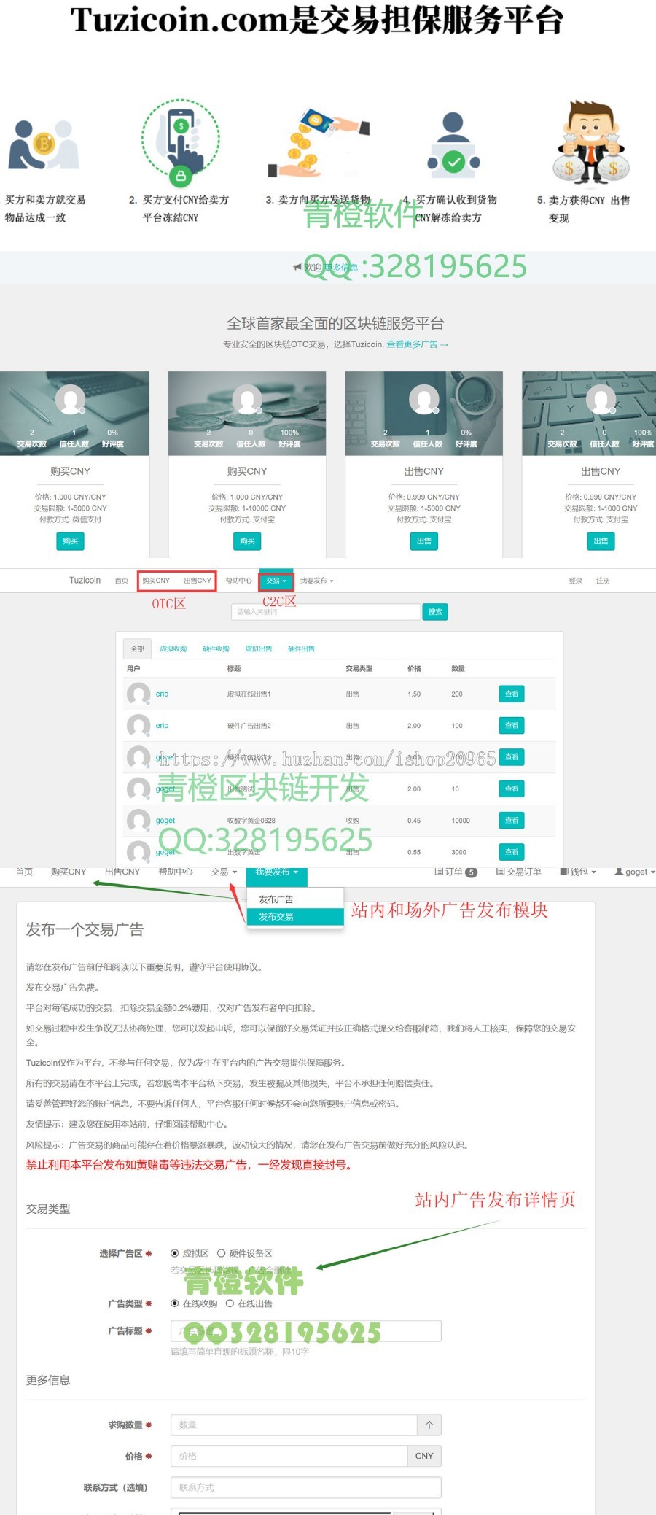Switch to the 硬件收购 tab
The height and width of the screenshot is (1515, 656).
(216, 648)
